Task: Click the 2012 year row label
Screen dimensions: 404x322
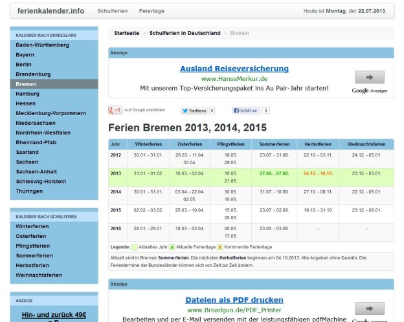Action: (x=116, y=155)
